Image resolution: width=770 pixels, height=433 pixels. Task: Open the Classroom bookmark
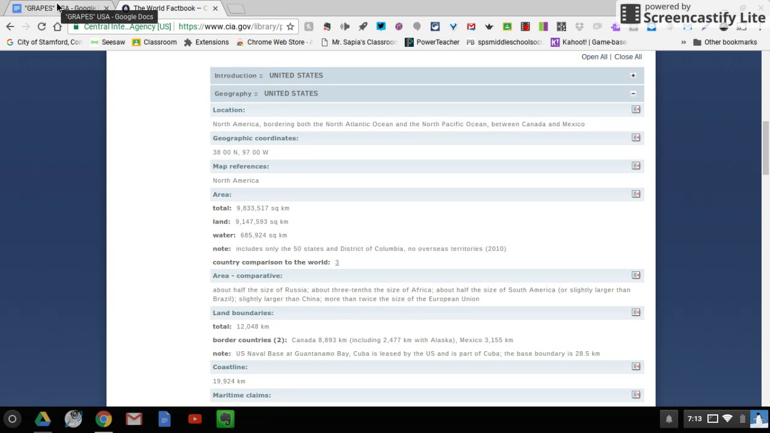pos(155,42)
